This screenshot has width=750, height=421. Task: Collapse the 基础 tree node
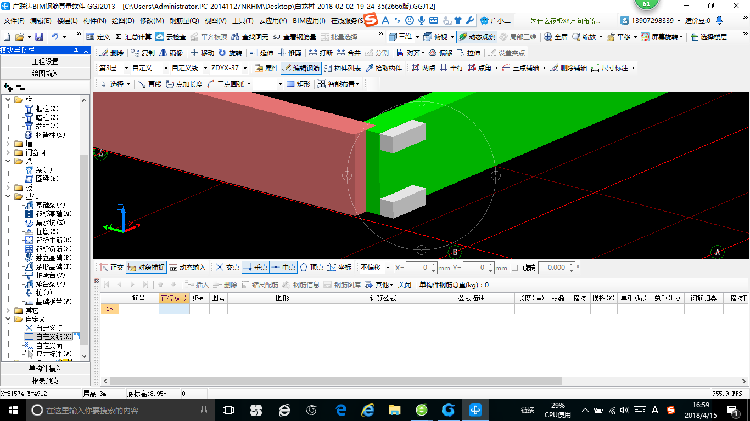click(x=8, y=196)
